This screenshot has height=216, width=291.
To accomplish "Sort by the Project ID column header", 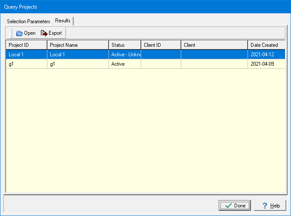I will 26,45.
